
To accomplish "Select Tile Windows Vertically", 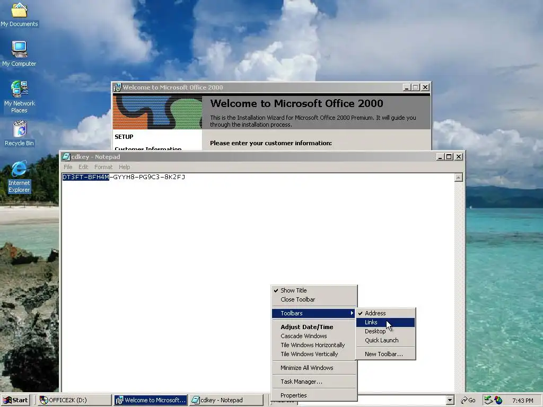I will (x=314, y=353).
